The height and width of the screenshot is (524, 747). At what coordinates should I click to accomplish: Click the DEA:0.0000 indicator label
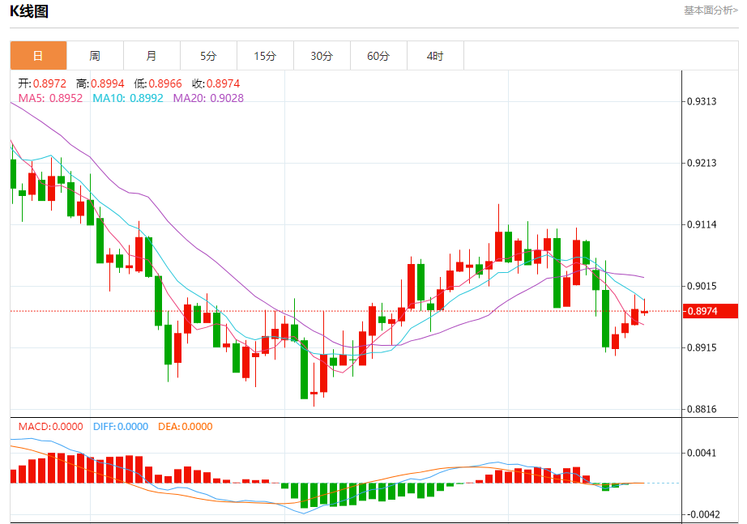[186, 426]
